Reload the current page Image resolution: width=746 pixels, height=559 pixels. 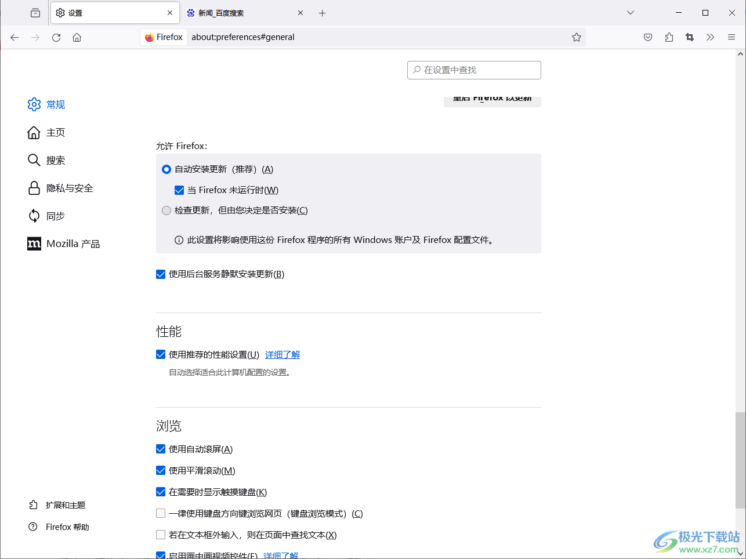pyautogui.click(x=56, y=37)
